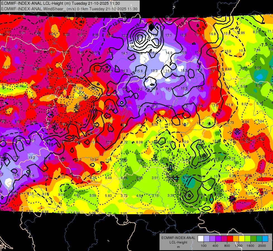
Task: Click the wind shear value "8.01"
Action: click(x=245, y=104)
